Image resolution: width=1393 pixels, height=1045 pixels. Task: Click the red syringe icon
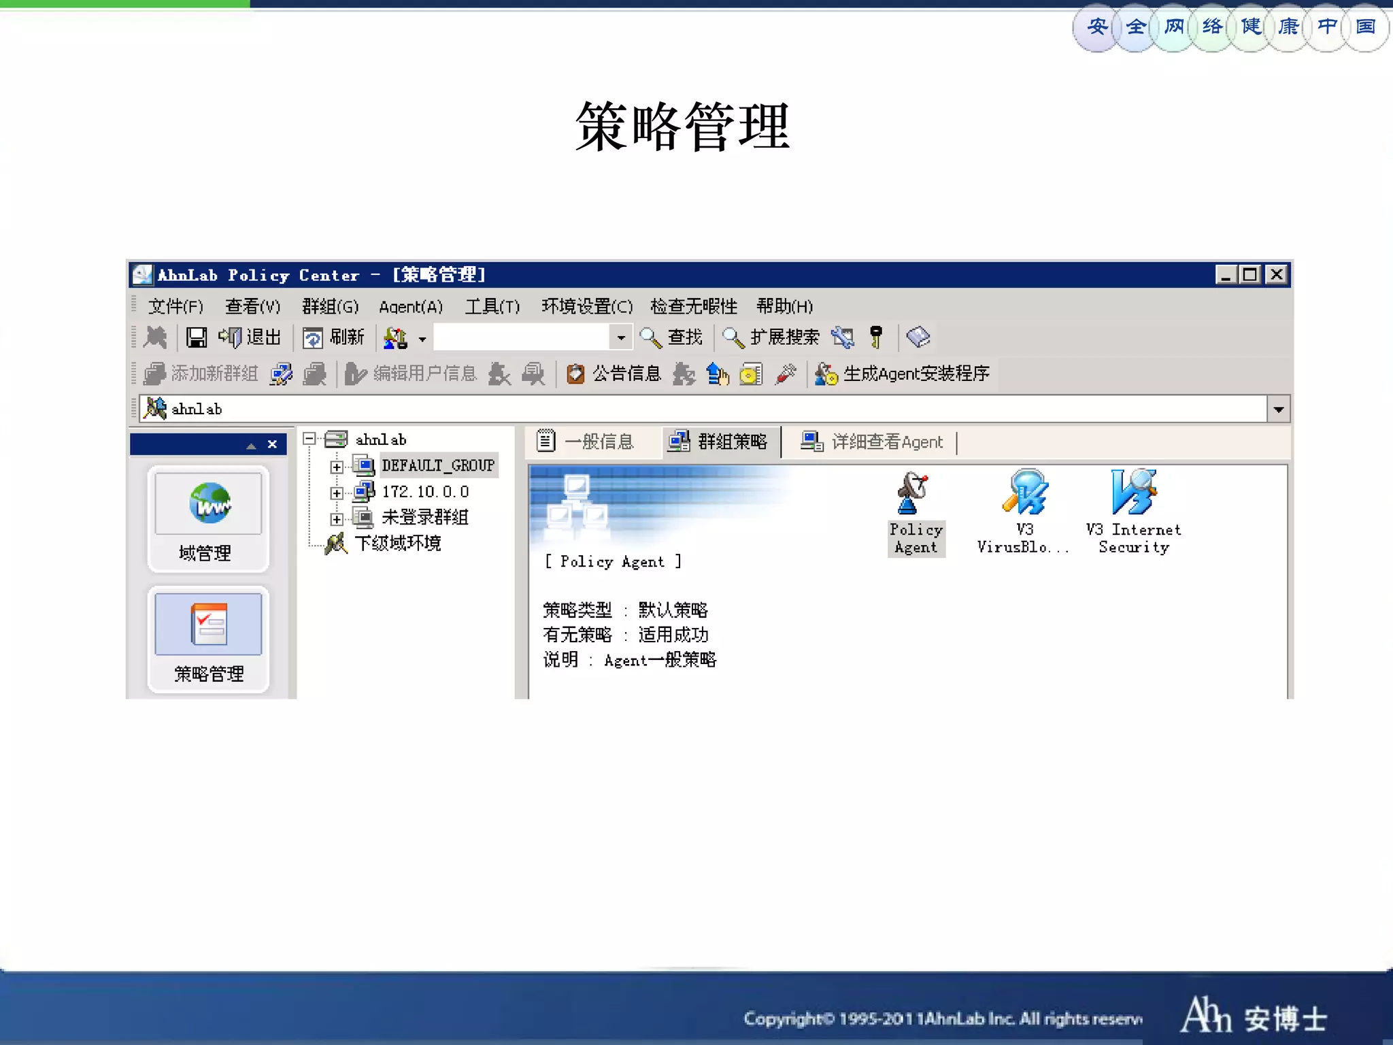click(x=786, y=374)
